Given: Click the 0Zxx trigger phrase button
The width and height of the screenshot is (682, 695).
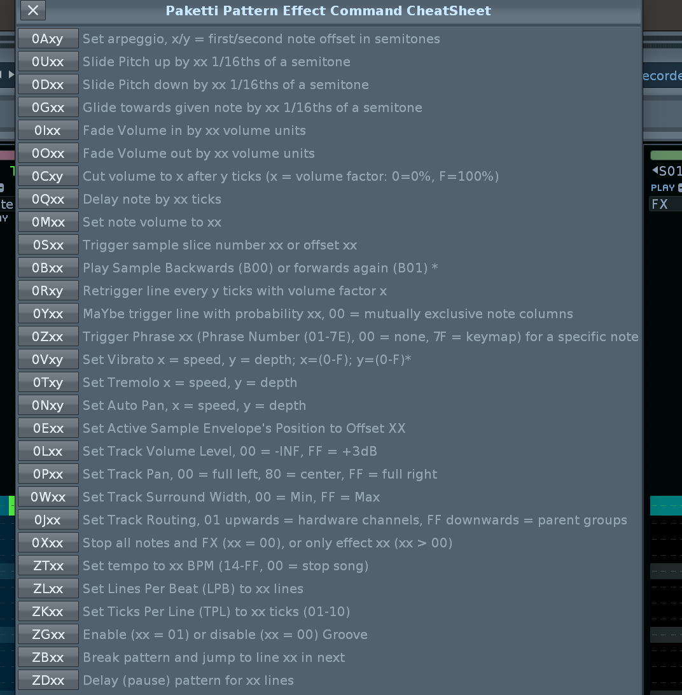Looking at the screenshot, I should click(48, 337).
